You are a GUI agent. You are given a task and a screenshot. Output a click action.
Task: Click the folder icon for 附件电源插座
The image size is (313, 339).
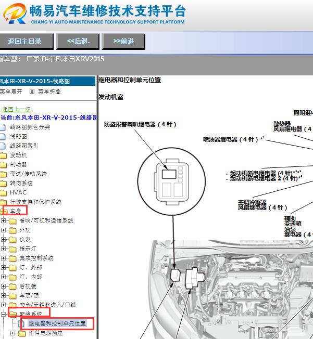pyautogui.click(x=22, y=333)
